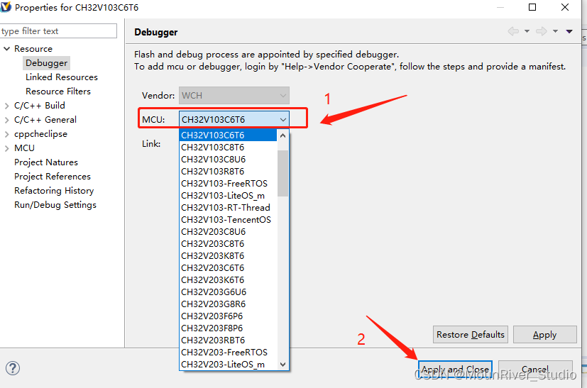Choose CH32V203-FreeRTOS from the list
587x388 pixels.
229,353
